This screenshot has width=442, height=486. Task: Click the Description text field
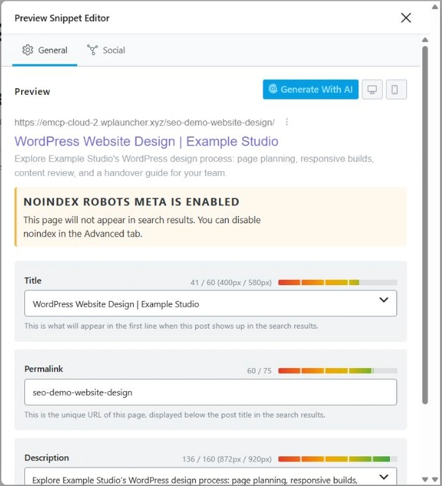pyautogui.click(x=210, y=477)
